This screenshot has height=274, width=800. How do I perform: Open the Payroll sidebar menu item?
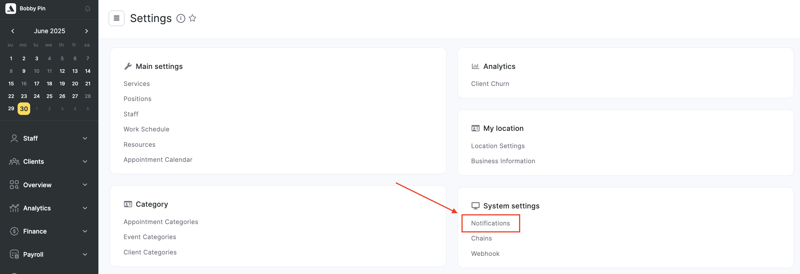49,254
